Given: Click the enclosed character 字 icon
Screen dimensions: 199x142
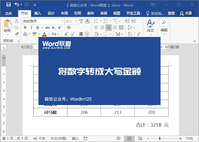Looking at the screenshot, I should coord(87,34).
